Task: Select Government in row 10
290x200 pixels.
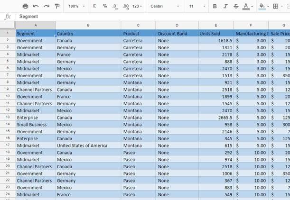Action: [x=36, y=97]
